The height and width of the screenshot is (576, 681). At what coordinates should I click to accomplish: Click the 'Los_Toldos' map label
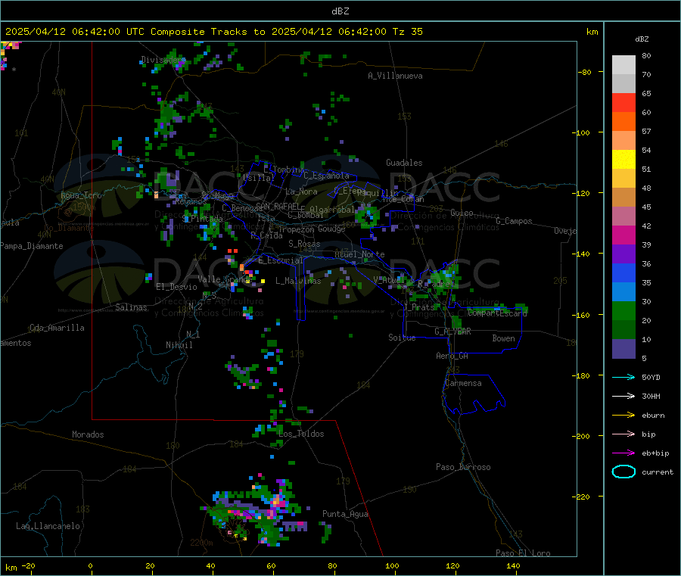301,434
